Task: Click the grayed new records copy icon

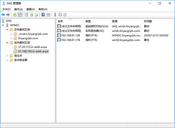Action: pyautogui.click(x=65, y=15)
